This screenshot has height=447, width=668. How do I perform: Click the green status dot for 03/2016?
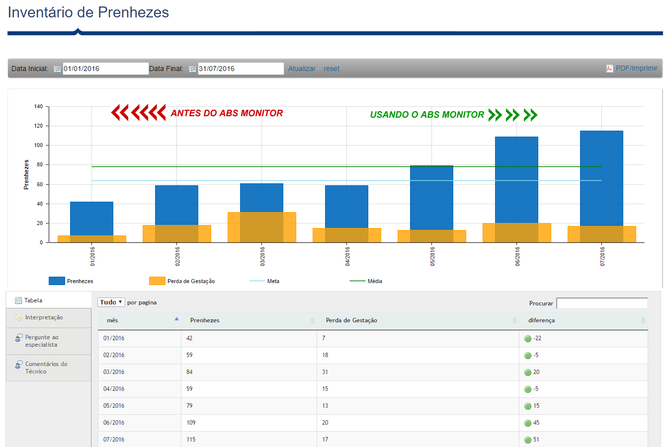528,372
